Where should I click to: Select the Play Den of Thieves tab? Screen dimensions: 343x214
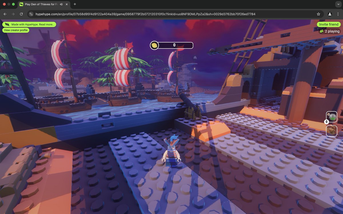(x=44, y=4)
